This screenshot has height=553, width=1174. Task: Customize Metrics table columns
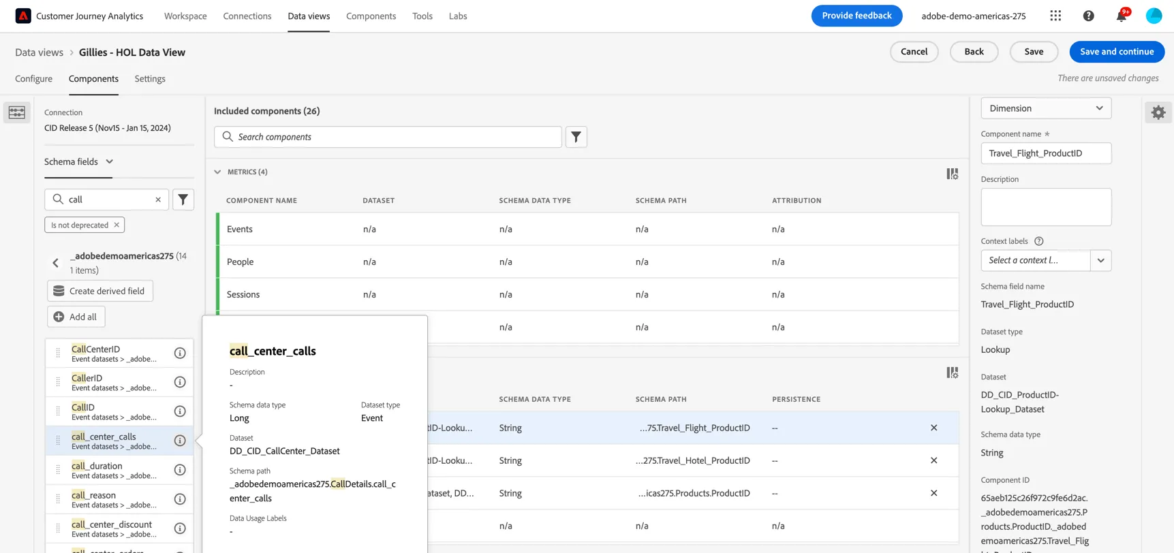tap(952, 174)
